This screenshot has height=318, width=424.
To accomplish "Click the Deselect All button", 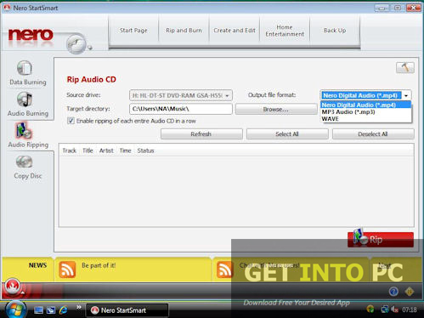I will [x=373, y=134].
